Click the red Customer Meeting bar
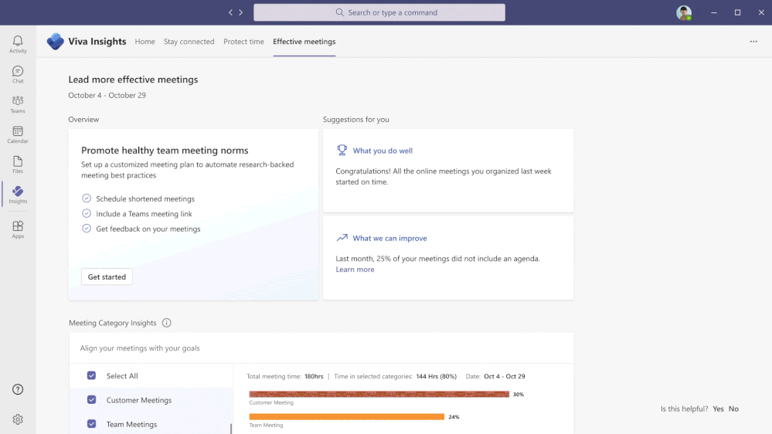The width and height of the screenshot is (772, 434). [x=379, y=394]
